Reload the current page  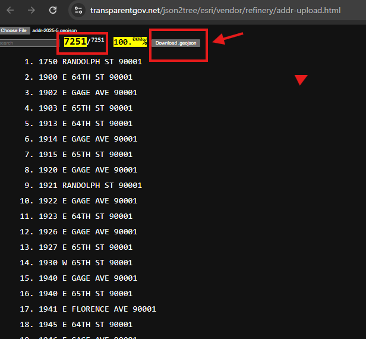pyautogui.click(x=53, y=10)
